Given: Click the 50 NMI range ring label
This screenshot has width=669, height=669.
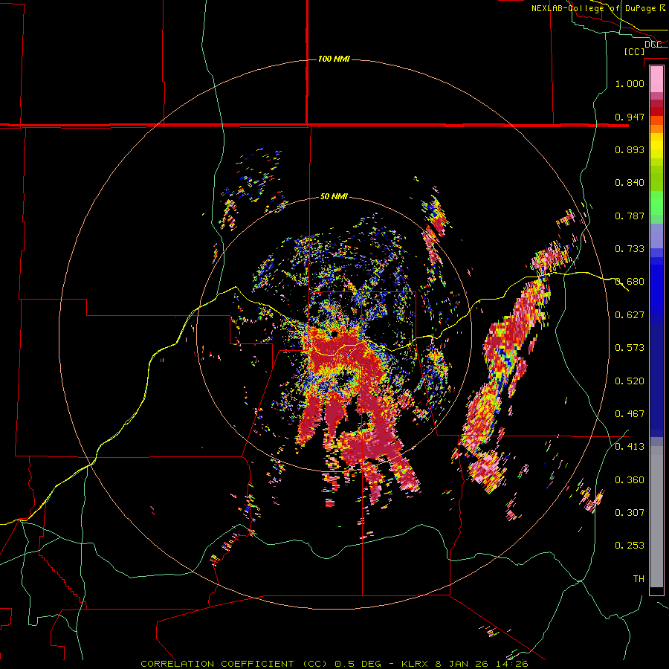Looking at the screenshot, I should point(334,196).
